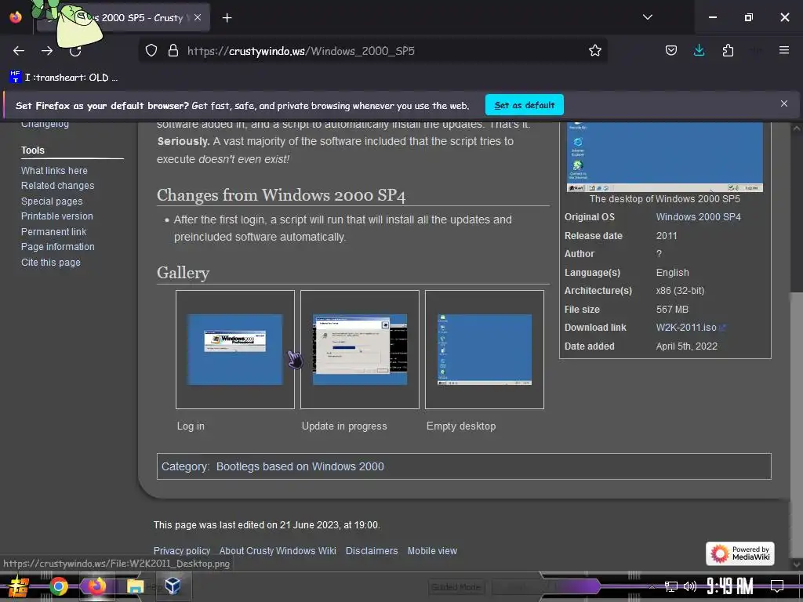Click the 'April 5th, 2022' date added value

pyautogui.click(x=686, y=346)
